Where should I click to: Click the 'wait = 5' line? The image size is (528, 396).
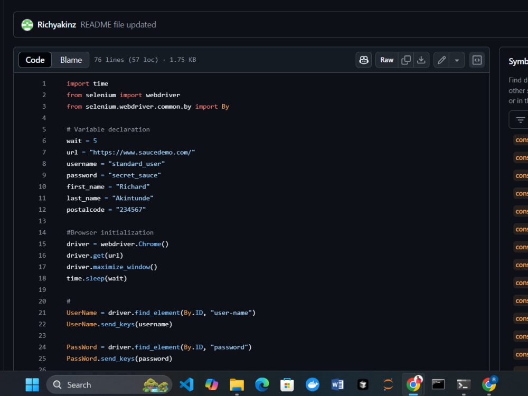coord(81,141)
